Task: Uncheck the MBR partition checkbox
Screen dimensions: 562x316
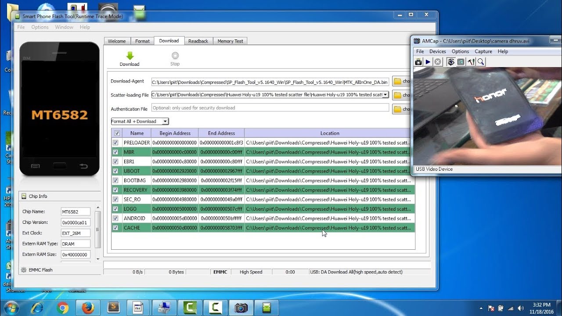Action: click(115, 152)
